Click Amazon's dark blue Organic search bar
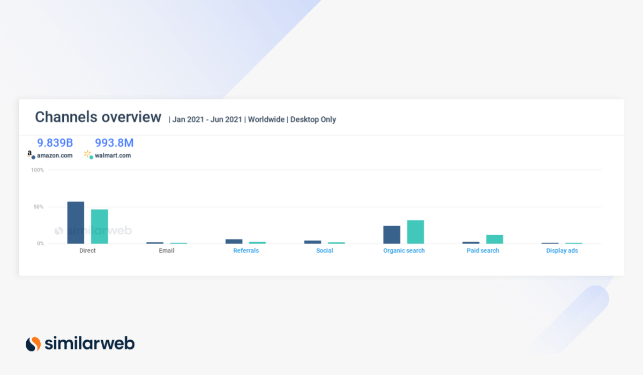Viewport: 643px width, 375px height. tap(392, 235)
